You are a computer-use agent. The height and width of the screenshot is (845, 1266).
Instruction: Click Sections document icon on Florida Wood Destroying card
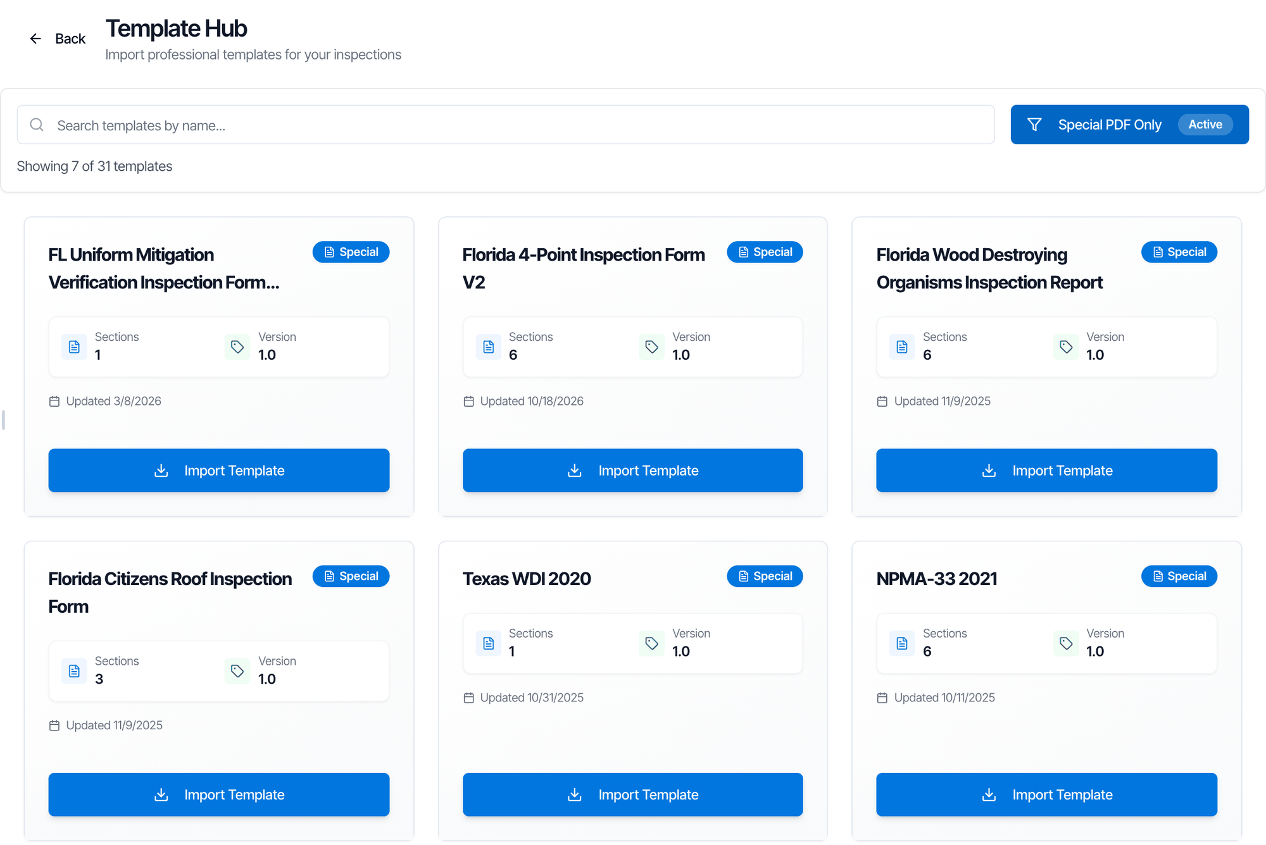pos(902,347)
